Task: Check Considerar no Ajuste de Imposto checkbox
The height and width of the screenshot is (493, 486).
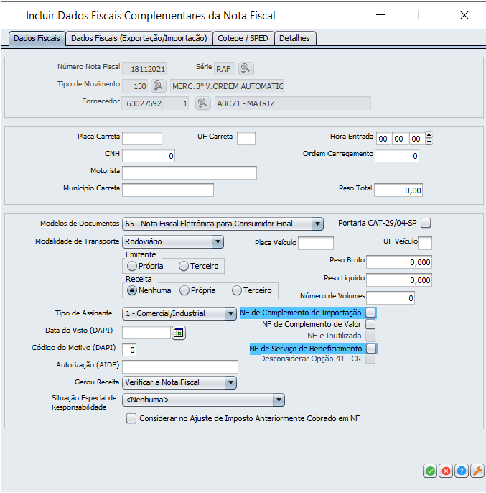Action: tap(131, 418)
